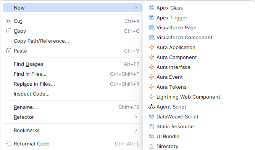Click the Visualforce Page icon

152,28
